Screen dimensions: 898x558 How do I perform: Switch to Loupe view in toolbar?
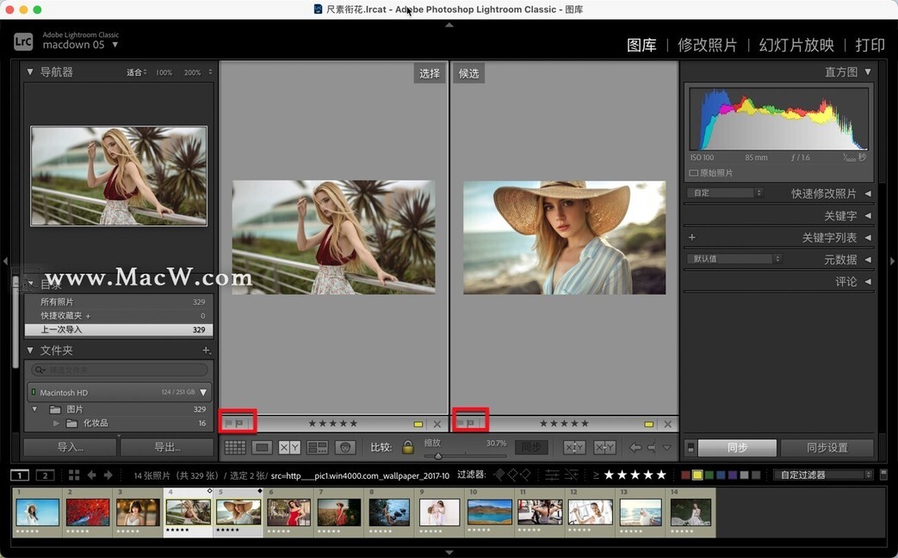tap(263, 447)
